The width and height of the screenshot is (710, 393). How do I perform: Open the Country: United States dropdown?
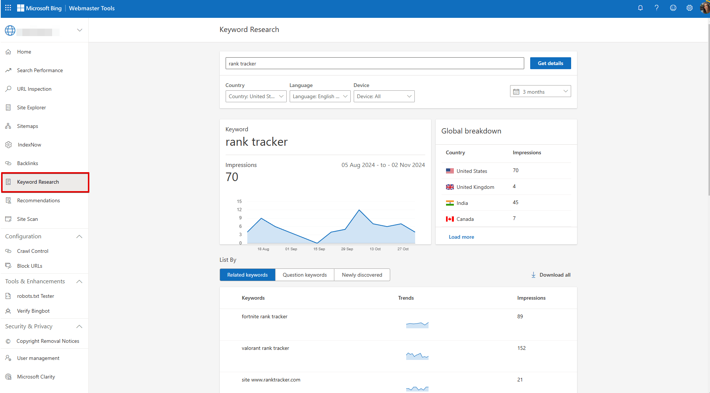(x=256, y=96)
